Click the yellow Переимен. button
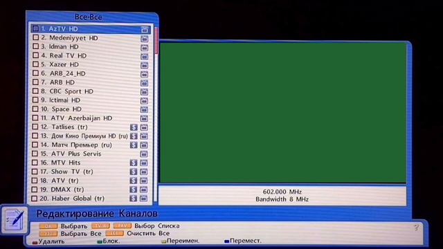Viewport: 443px width, 249px height. pos(180,241)
